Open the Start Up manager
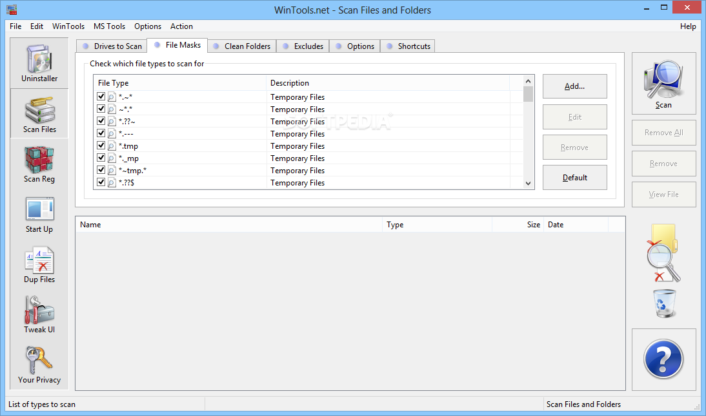Screen dimensions: 706x416 click(39, 214)
